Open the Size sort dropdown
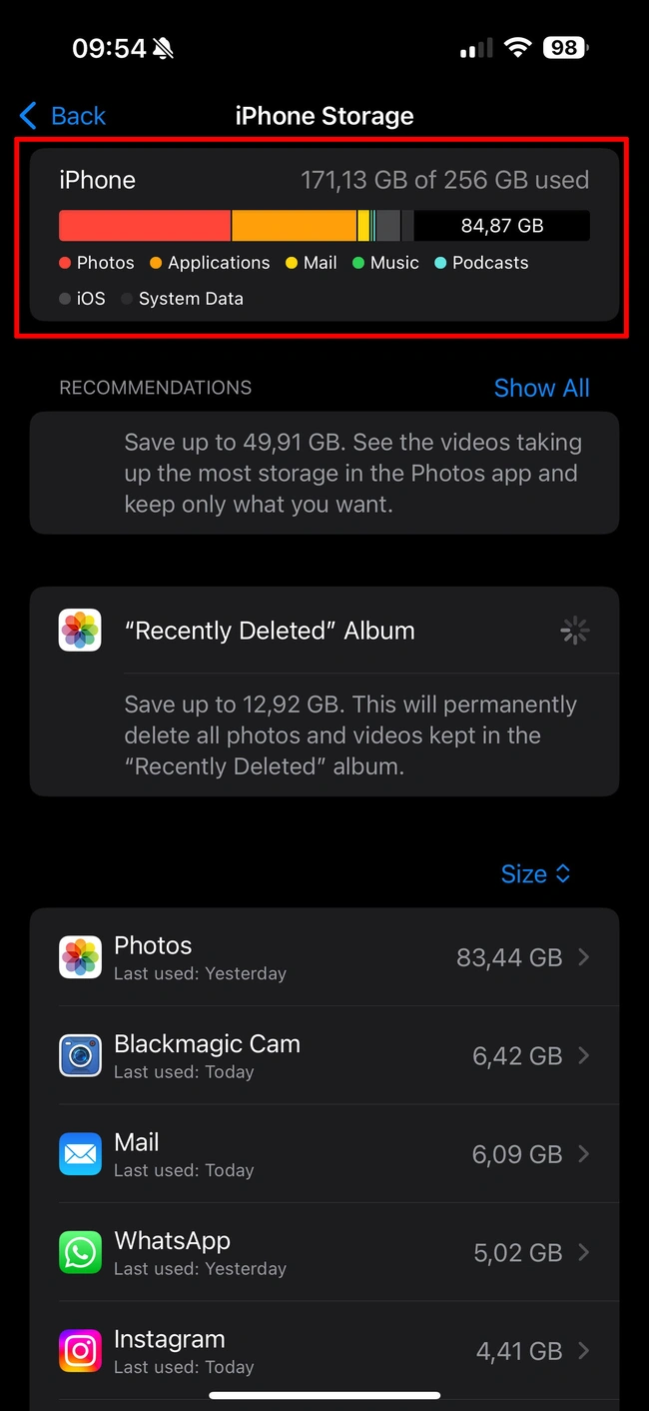Viewport: 649px width, 1411px height. [x=535, y=874]
